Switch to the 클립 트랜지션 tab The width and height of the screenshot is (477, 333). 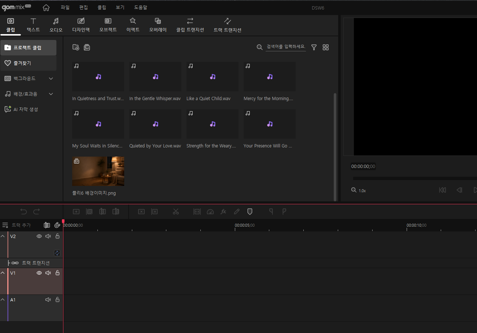tap(190, 25)
